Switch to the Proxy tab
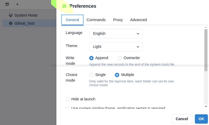The height and width of the screenshot is (125, 209). tap(118, 20)
